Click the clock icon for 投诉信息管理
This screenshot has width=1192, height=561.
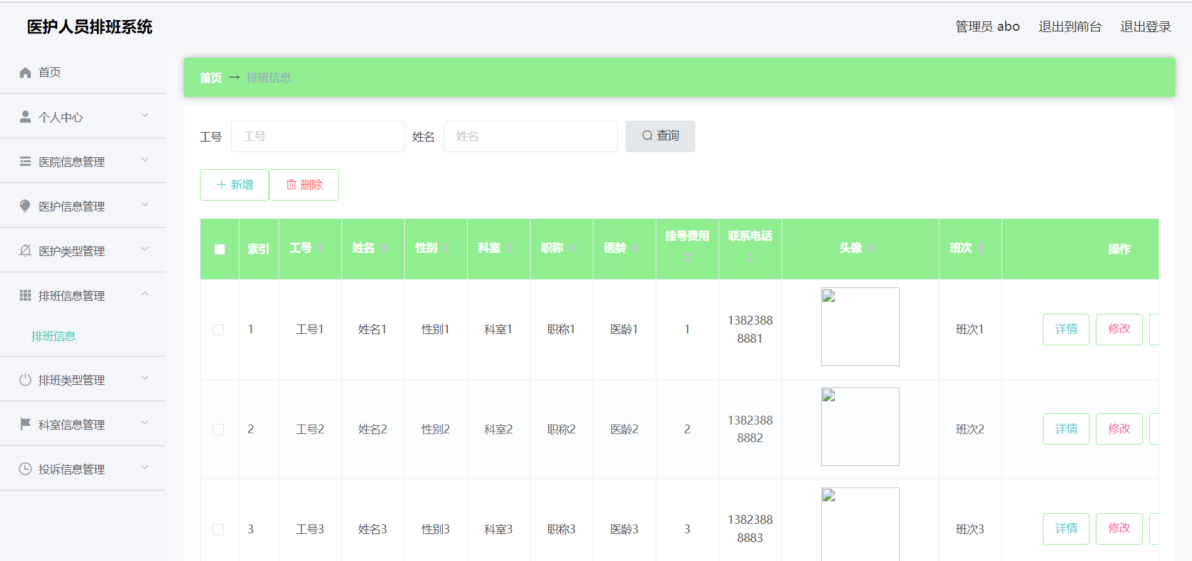tap(25, 469)
